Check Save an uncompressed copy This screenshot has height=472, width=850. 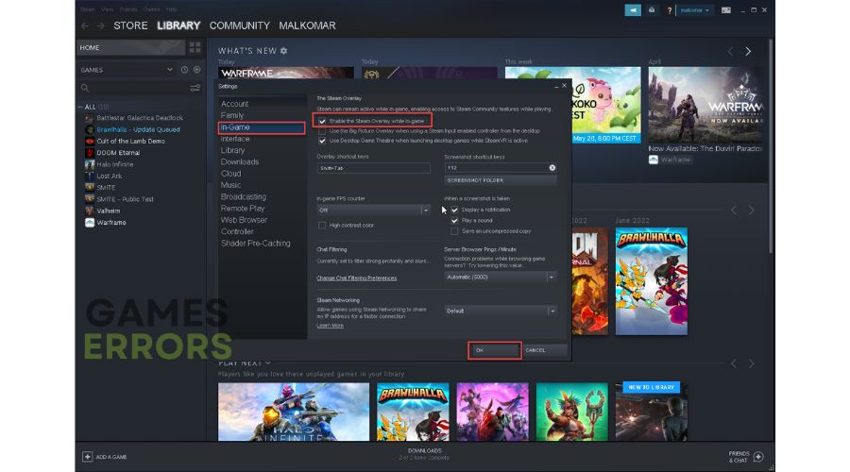pyautogui.click(x=454, y=231)
